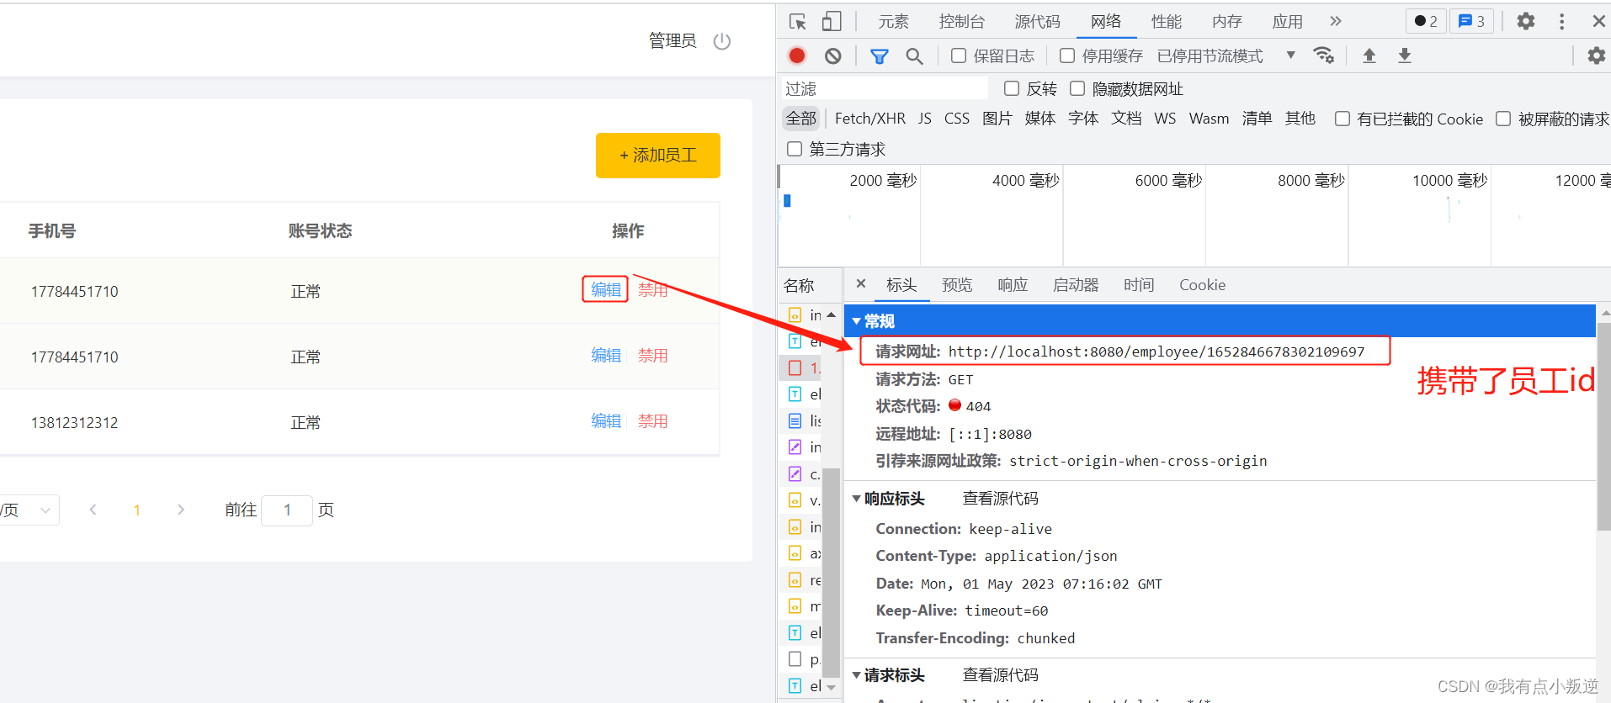Click the go-to page number input
The image size is (1611, 703).
[x=287, y=510]
